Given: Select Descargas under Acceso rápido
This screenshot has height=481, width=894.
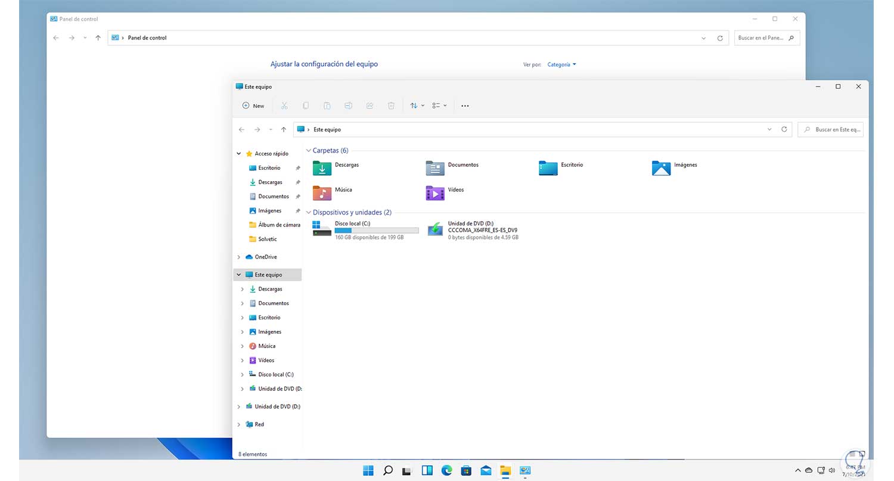Looking at the screenshot, I should point(269,182).
